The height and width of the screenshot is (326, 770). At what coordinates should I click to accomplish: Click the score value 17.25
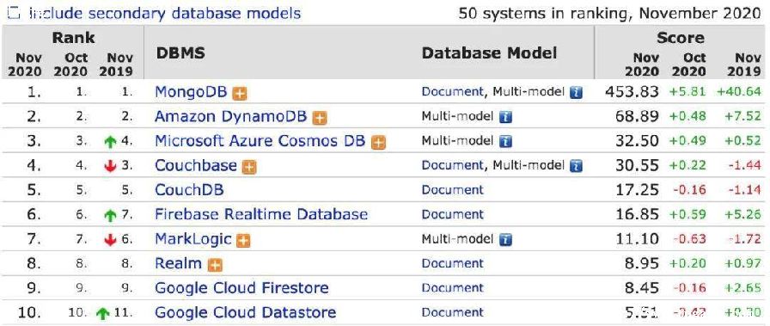[637, 190]
